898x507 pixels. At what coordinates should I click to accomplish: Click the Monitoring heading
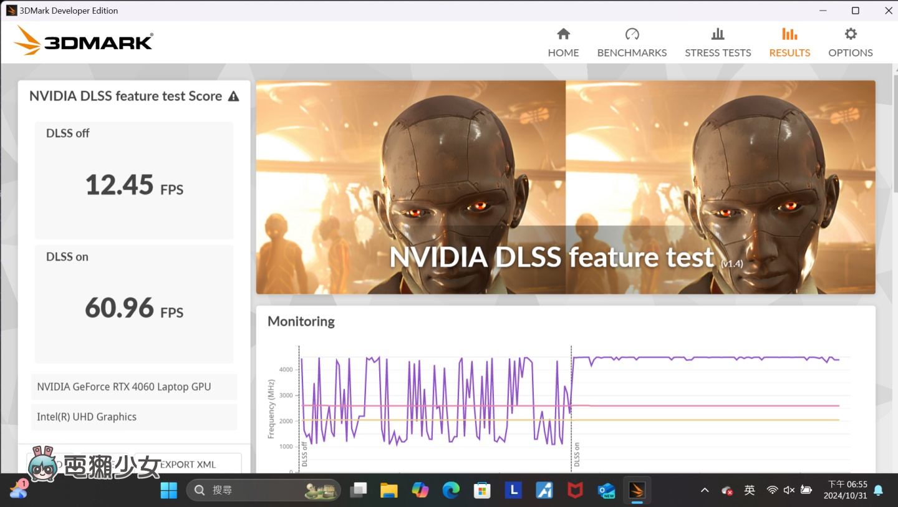click(301, 321)
